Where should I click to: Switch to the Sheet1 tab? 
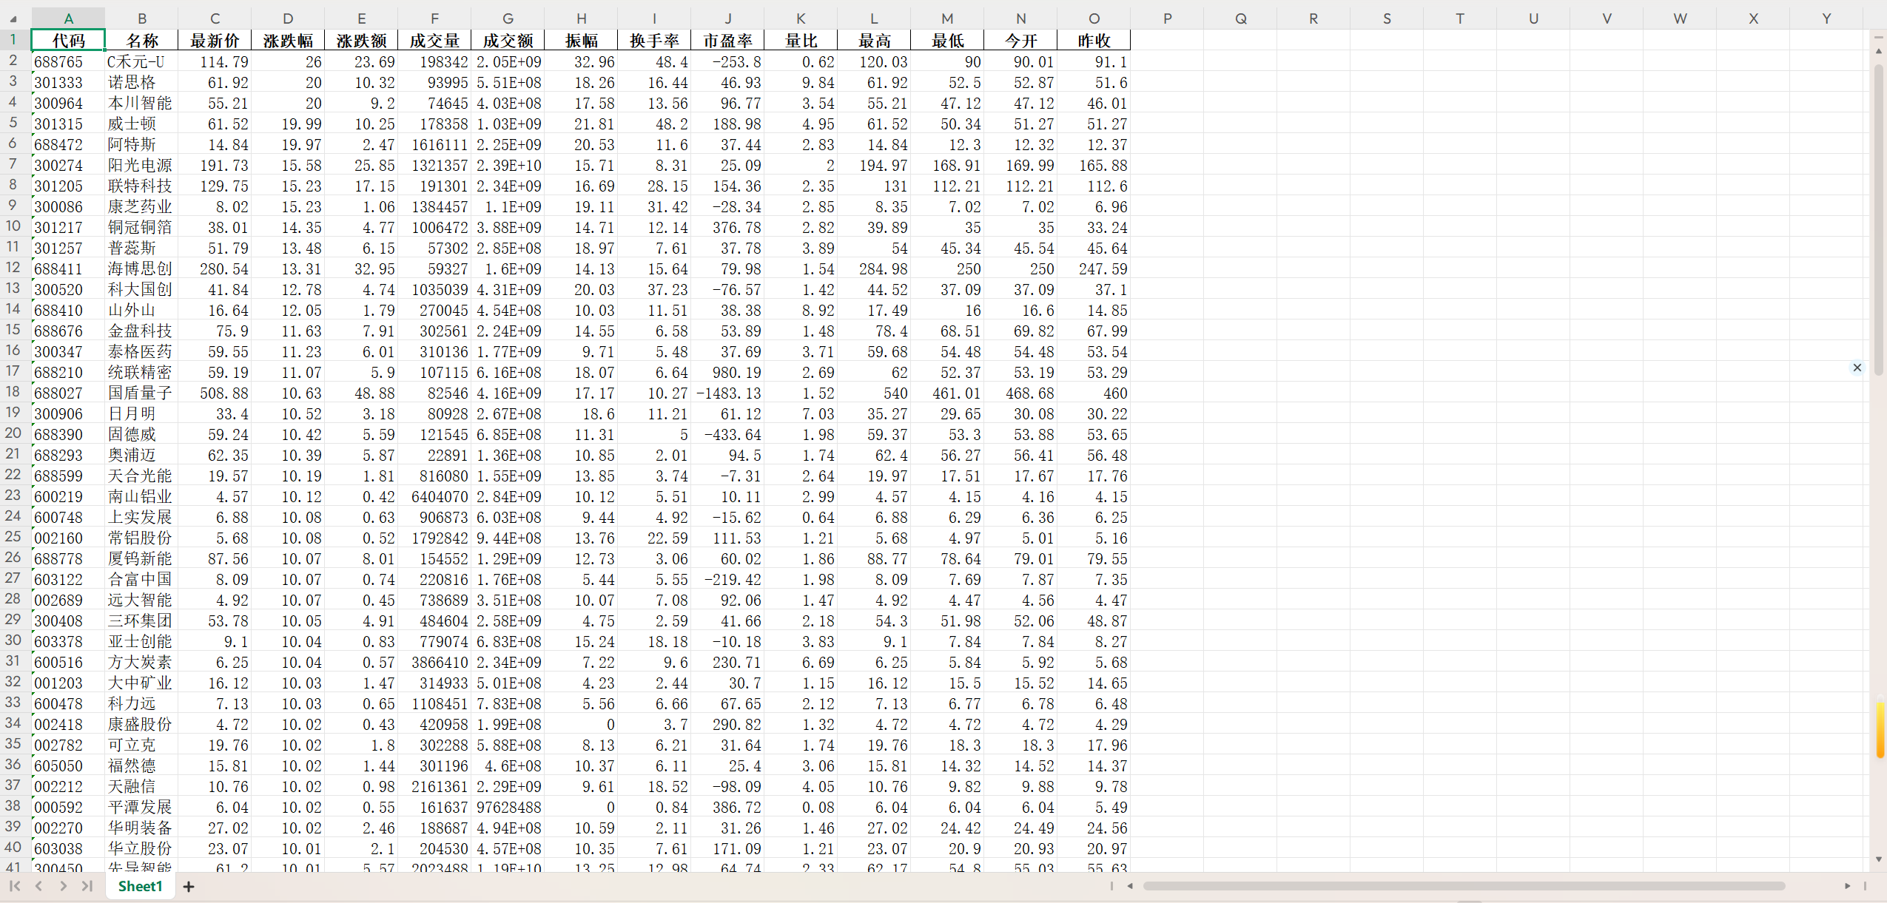coord(140,886)
